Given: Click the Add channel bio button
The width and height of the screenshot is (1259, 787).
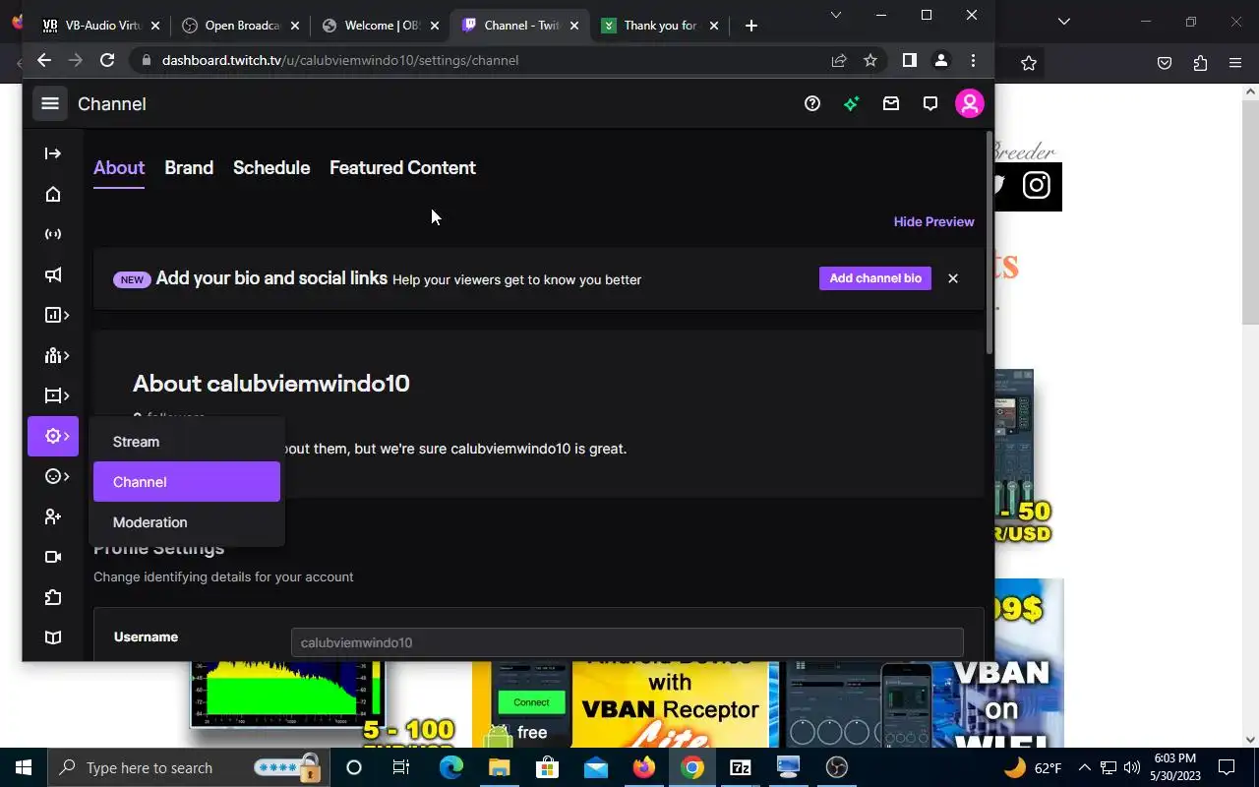Looking at the screenshot, I should point(875,278).
